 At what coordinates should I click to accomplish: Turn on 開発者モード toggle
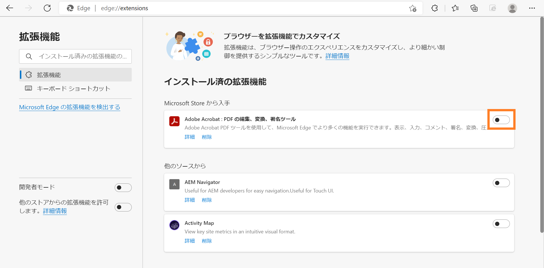(x=123, y=187)
